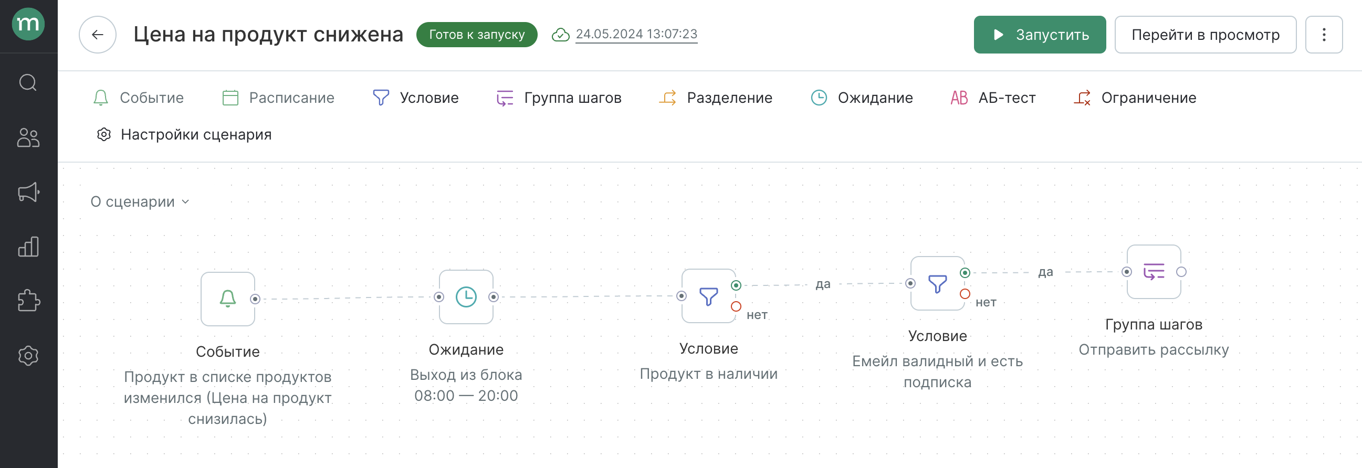Select the Продукт в наличии condition node
The width and height of the screenshot is (1362, 468).
tap(708, 296)
